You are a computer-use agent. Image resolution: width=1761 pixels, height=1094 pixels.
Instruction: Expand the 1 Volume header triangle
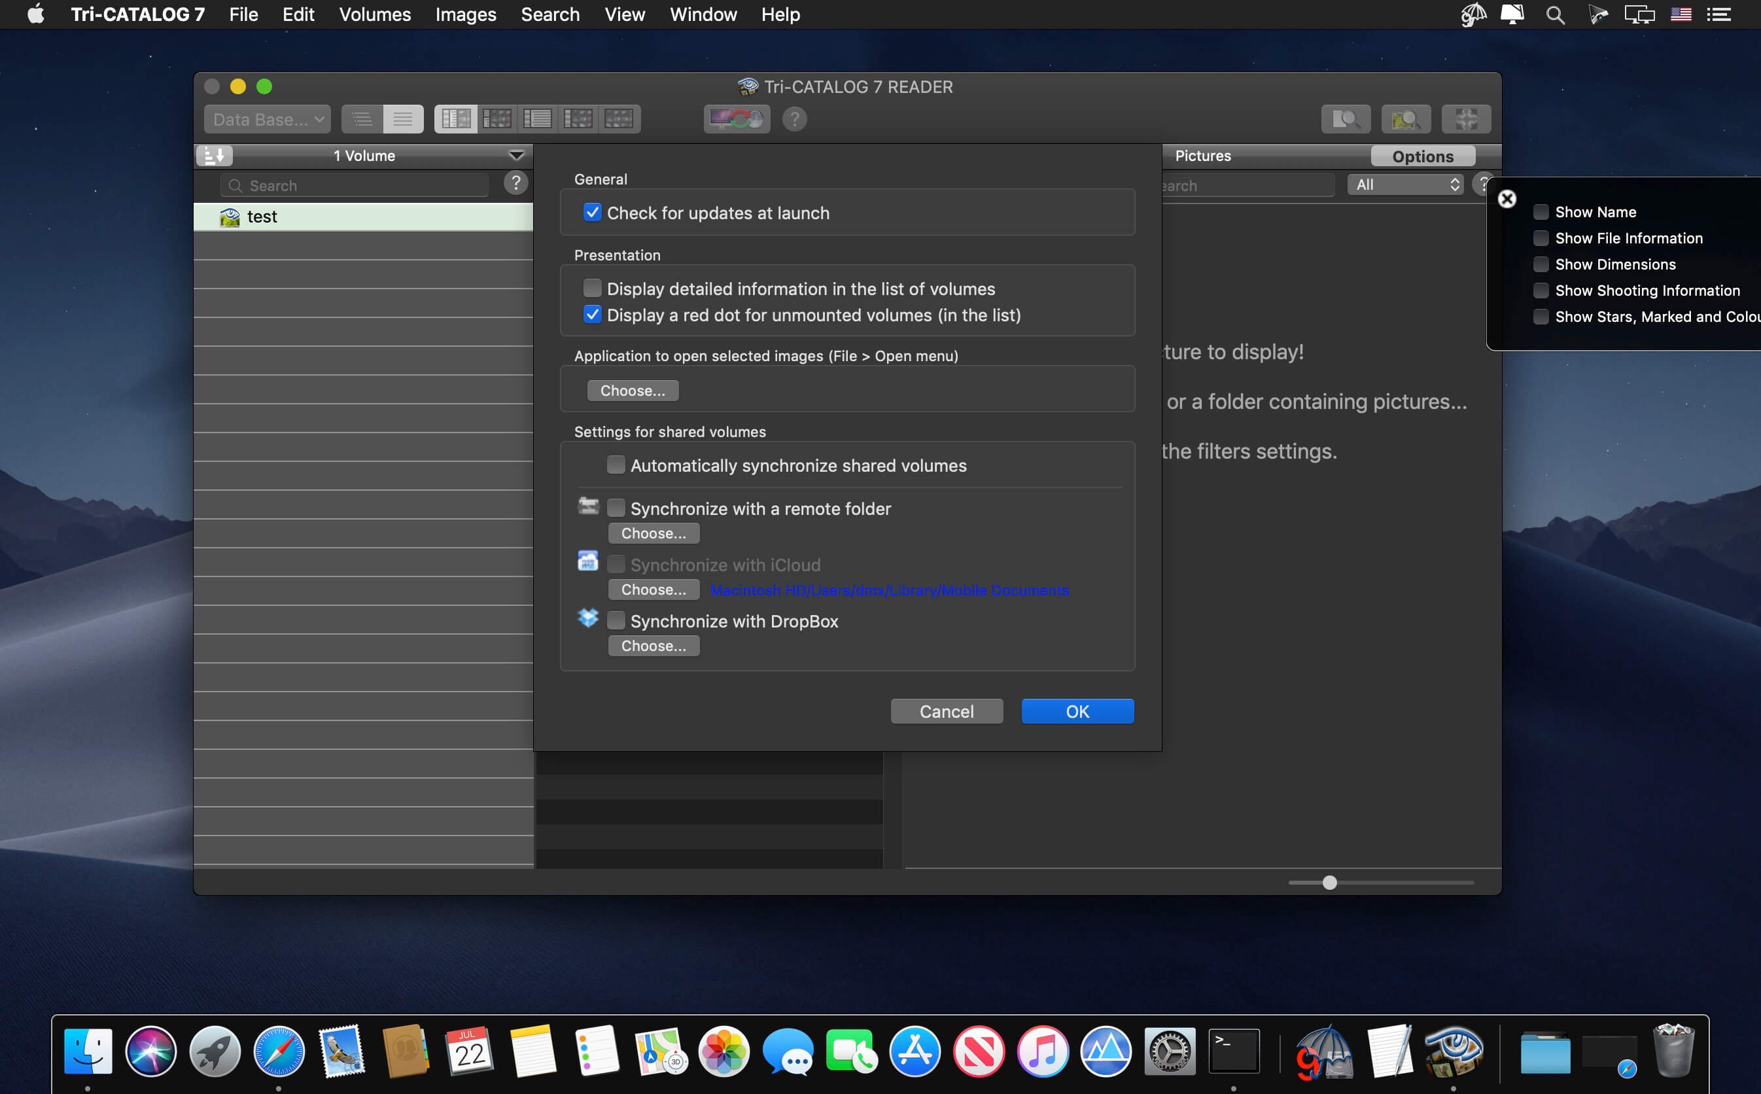click(x=515, y=156)
